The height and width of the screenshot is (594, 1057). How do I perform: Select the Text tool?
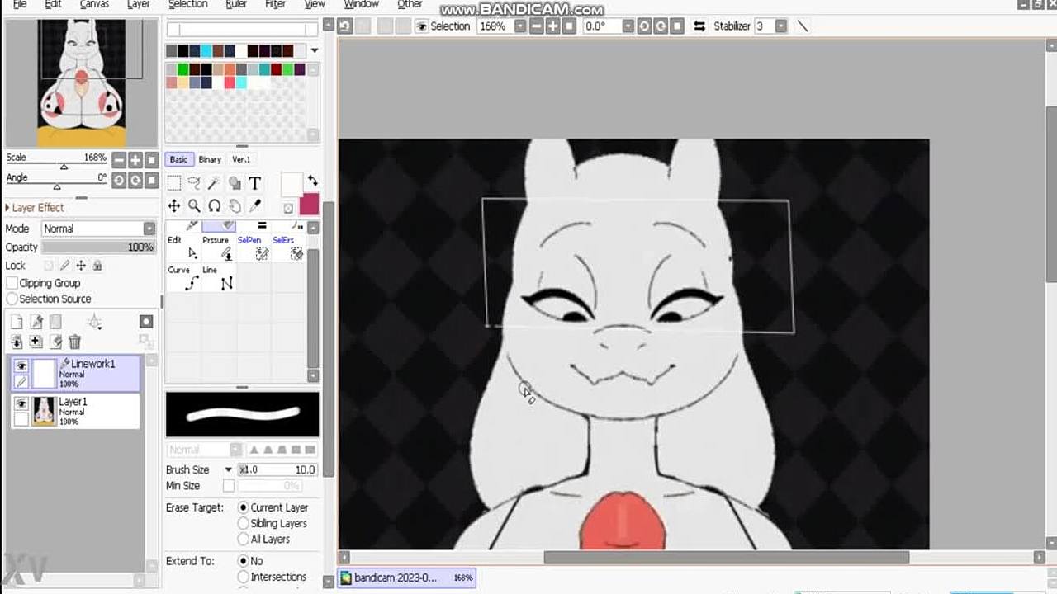[x=254, y=183]
